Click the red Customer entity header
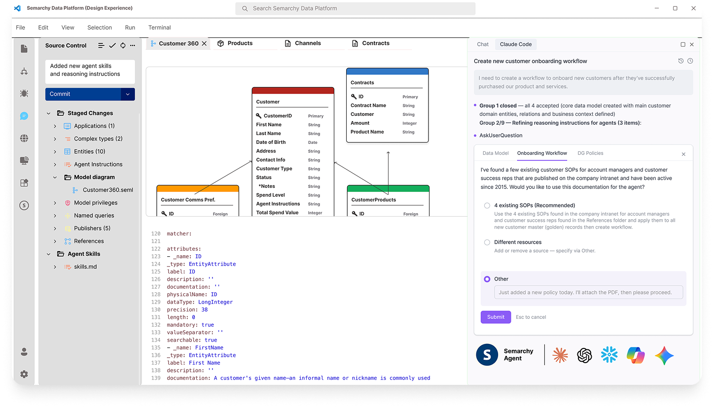This screenshot has height=409, width=714. 293,91
